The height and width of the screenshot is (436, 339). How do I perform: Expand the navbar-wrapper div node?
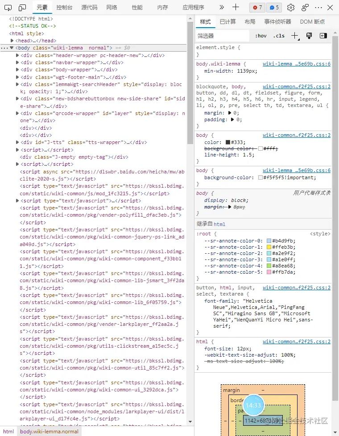click(17, 62)
